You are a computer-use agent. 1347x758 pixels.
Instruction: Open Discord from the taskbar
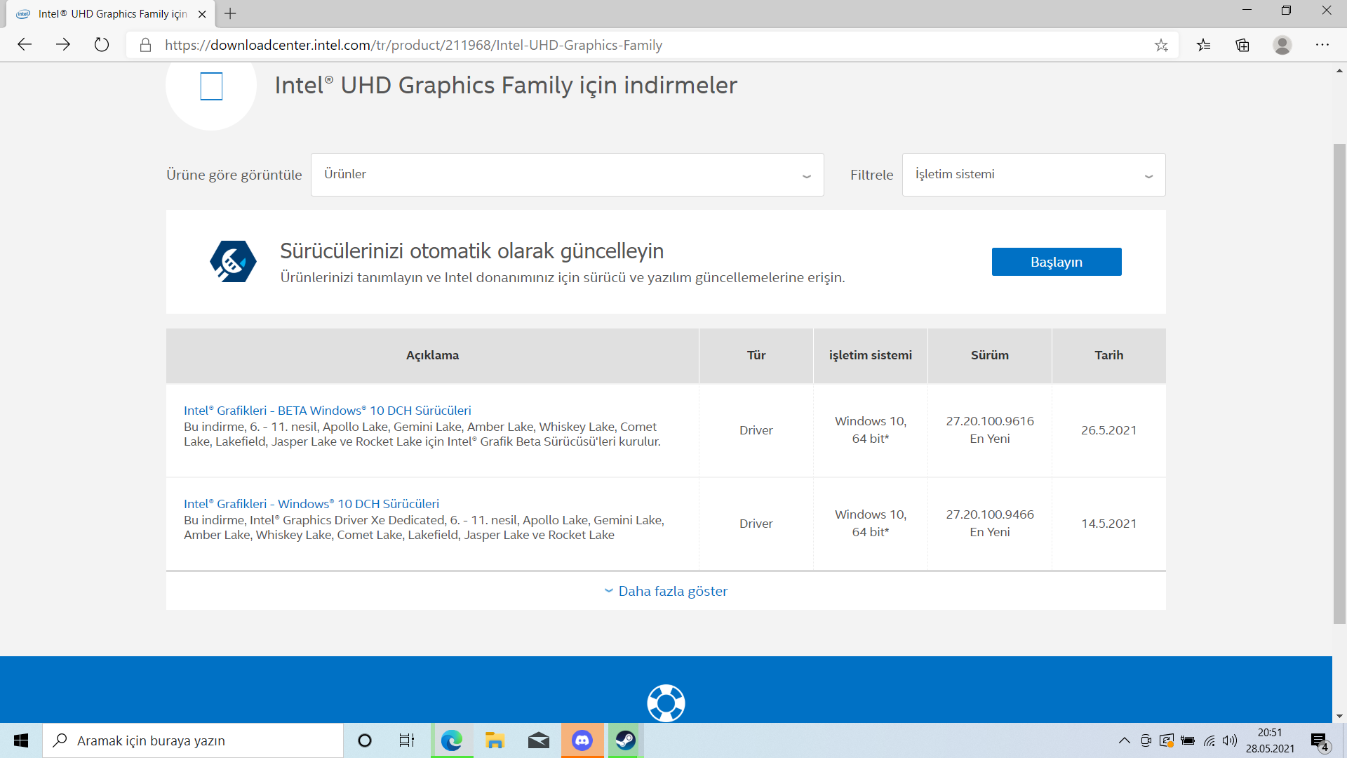582,740
